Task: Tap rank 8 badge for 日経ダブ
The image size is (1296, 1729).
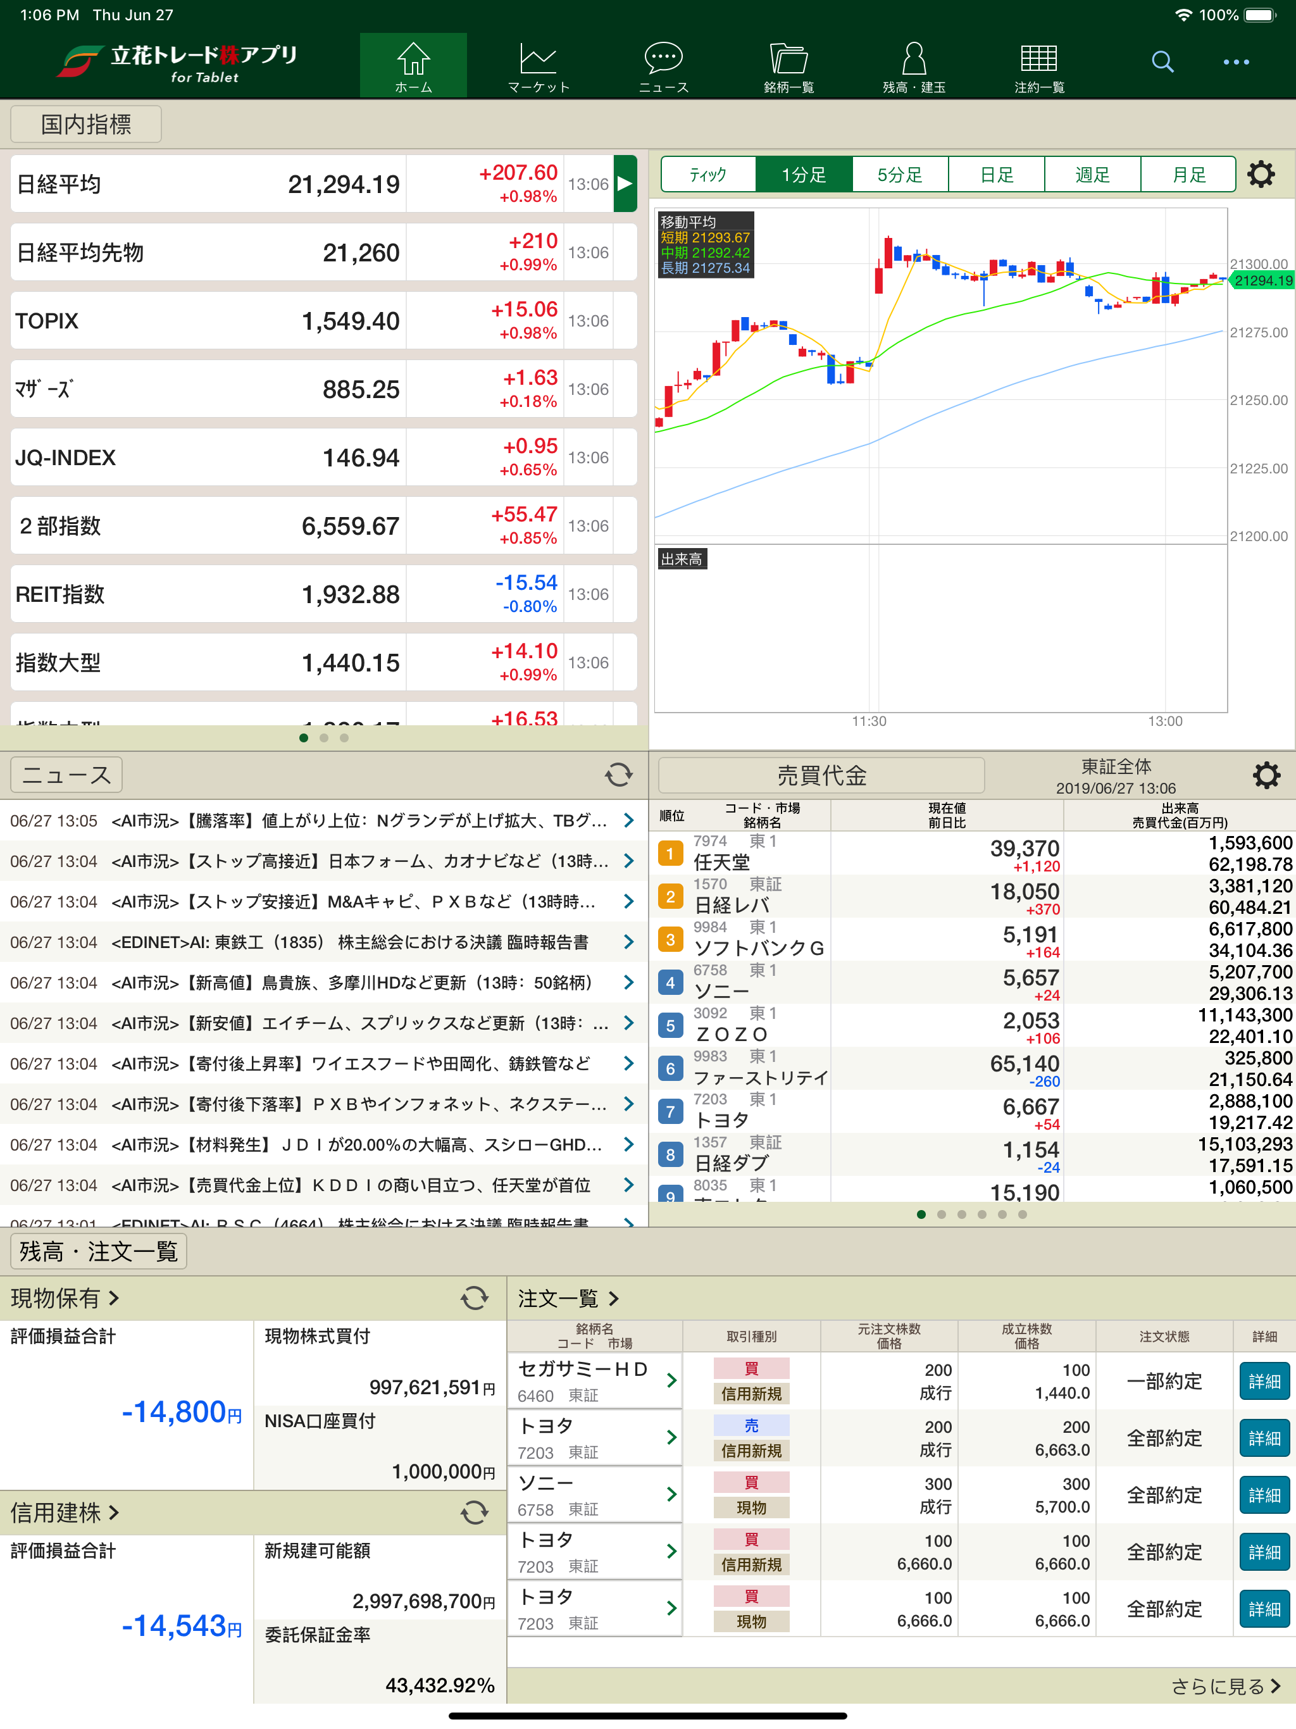Action: [x=670, y=1154]
